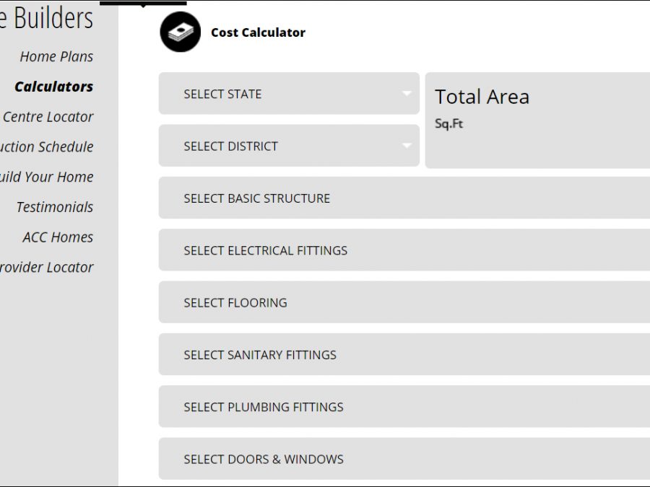View the Testimonials page
650x487 pixels.
[x=55, y=207]
